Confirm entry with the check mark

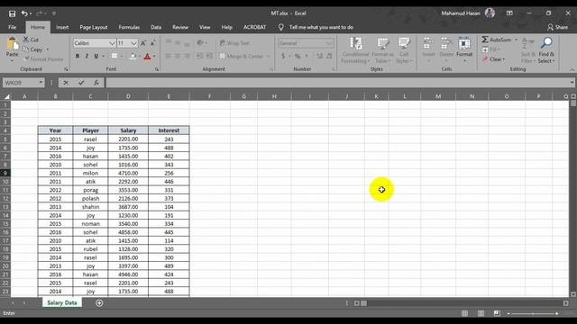click(x=81, y=83)
